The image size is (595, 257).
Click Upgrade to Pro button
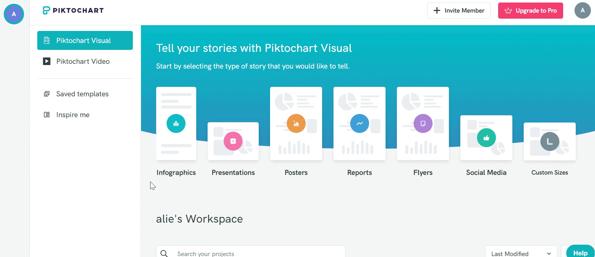530,10
